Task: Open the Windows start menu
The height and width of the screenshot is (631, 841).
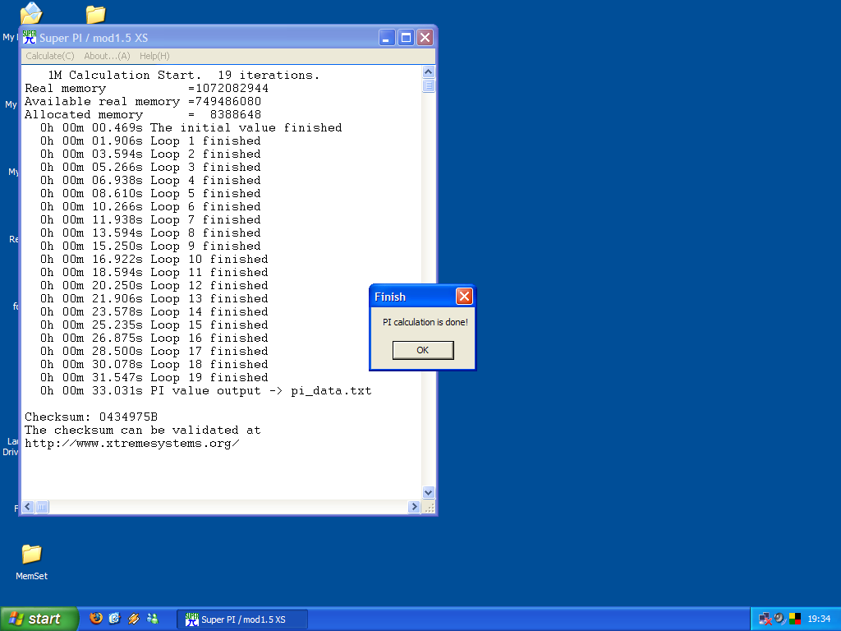Action: tap(39, 619)
